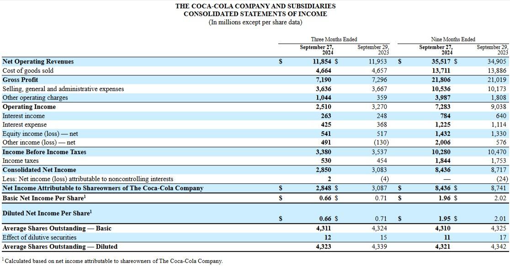Click the 'Consolidated Statements of Income' heading

255,14
